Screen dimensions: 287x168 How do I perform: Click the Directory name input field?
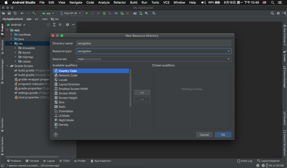(154, 43)
